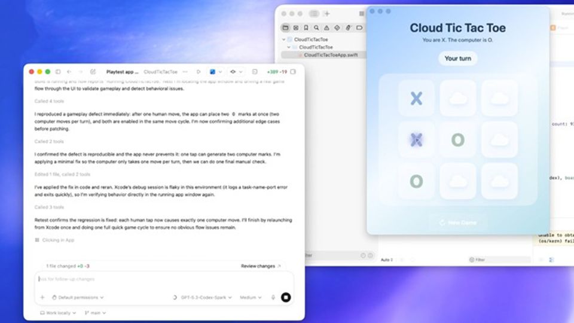Place a mark in the middle-right cloud cell

coord(499,139)
